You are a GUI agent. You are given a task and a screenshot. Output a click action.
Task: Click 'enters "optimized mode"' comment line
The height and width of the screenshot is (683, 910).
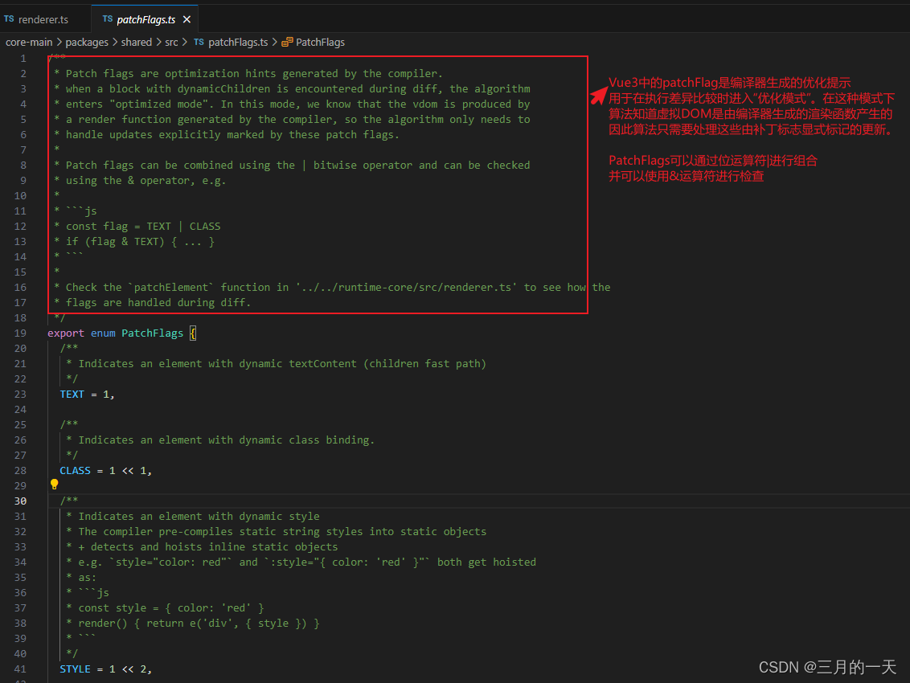(292, 104)
